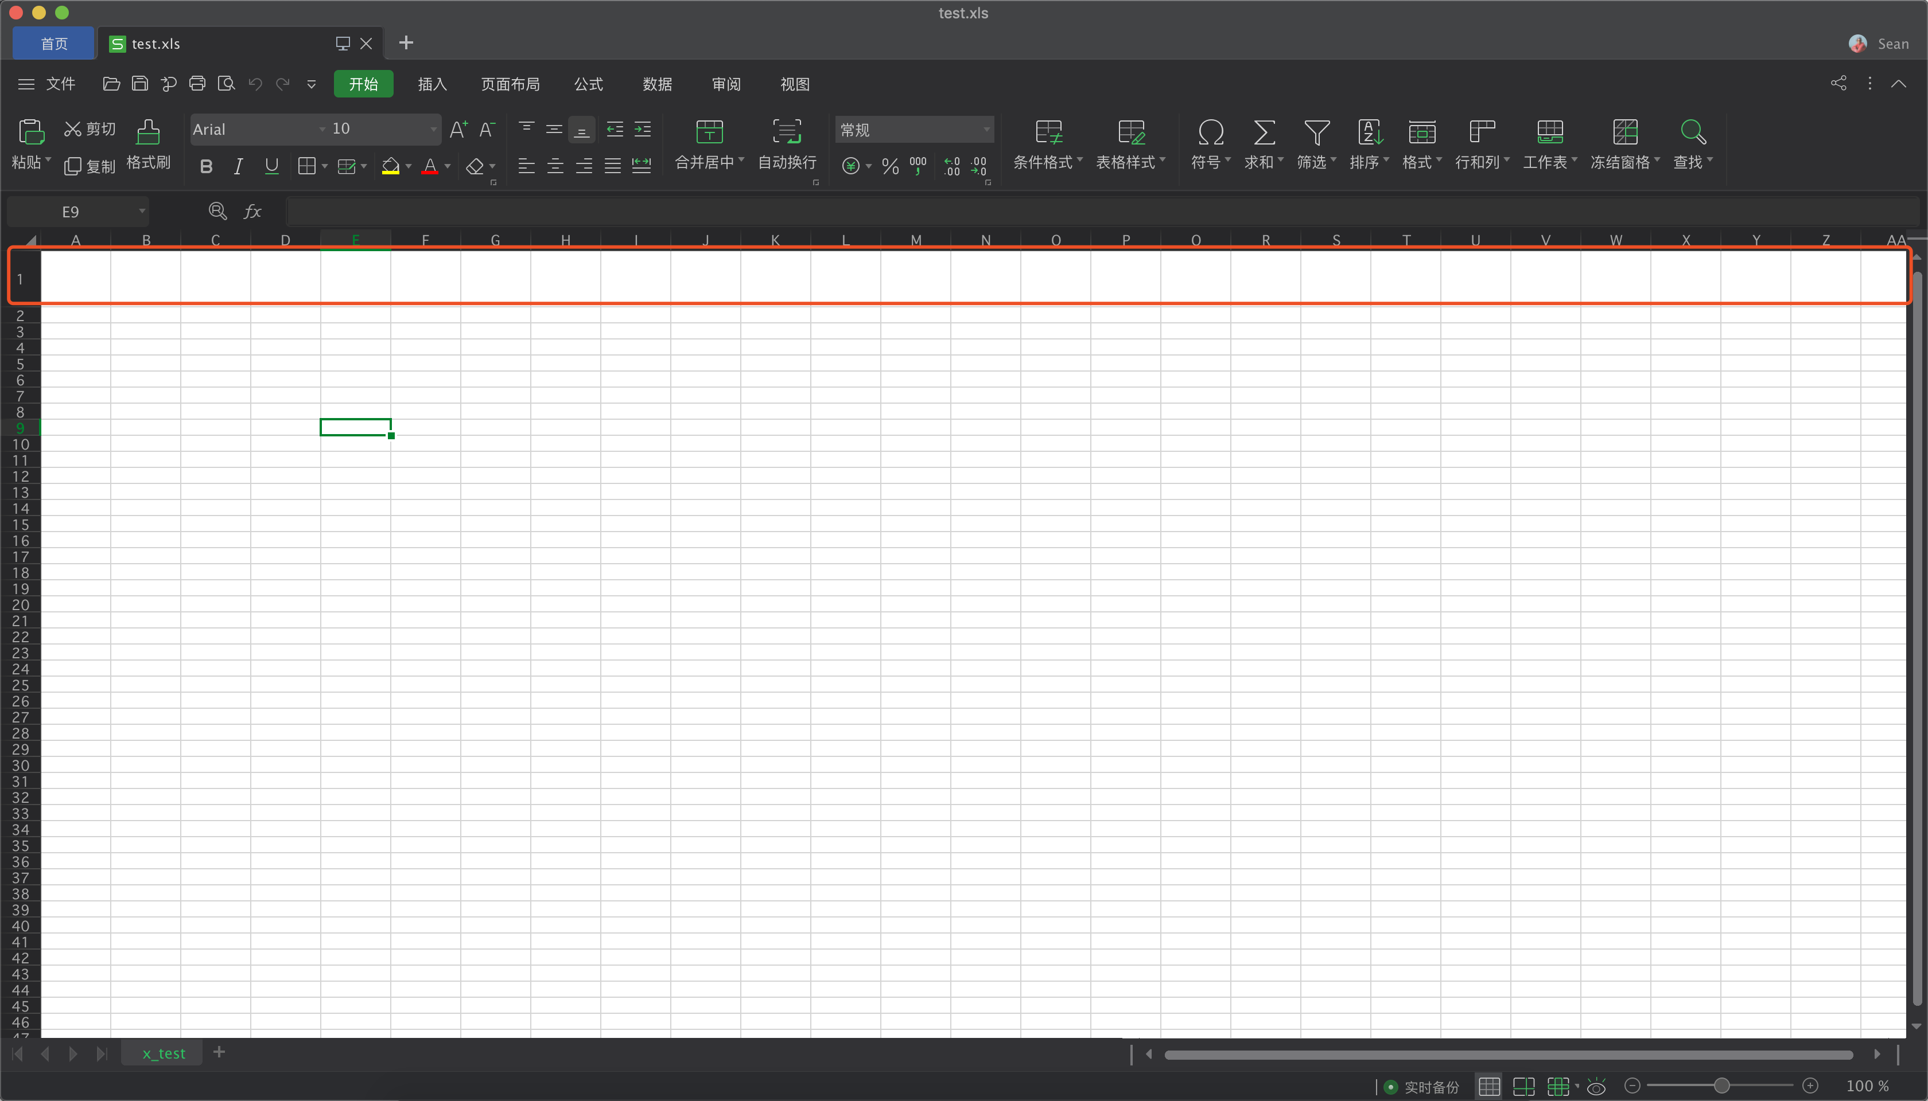Click the Auto Wrap (自动换行) icon
Image resolution: width=1928 pixels, height=1101 pixels.
pos(787,132)
